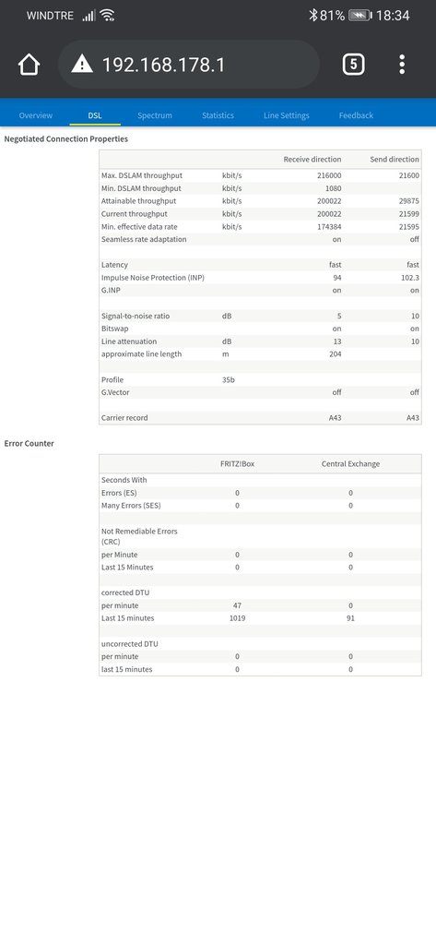436x945 pixels.
Task: Switch to the Overview tab
Action: [36, 115]
